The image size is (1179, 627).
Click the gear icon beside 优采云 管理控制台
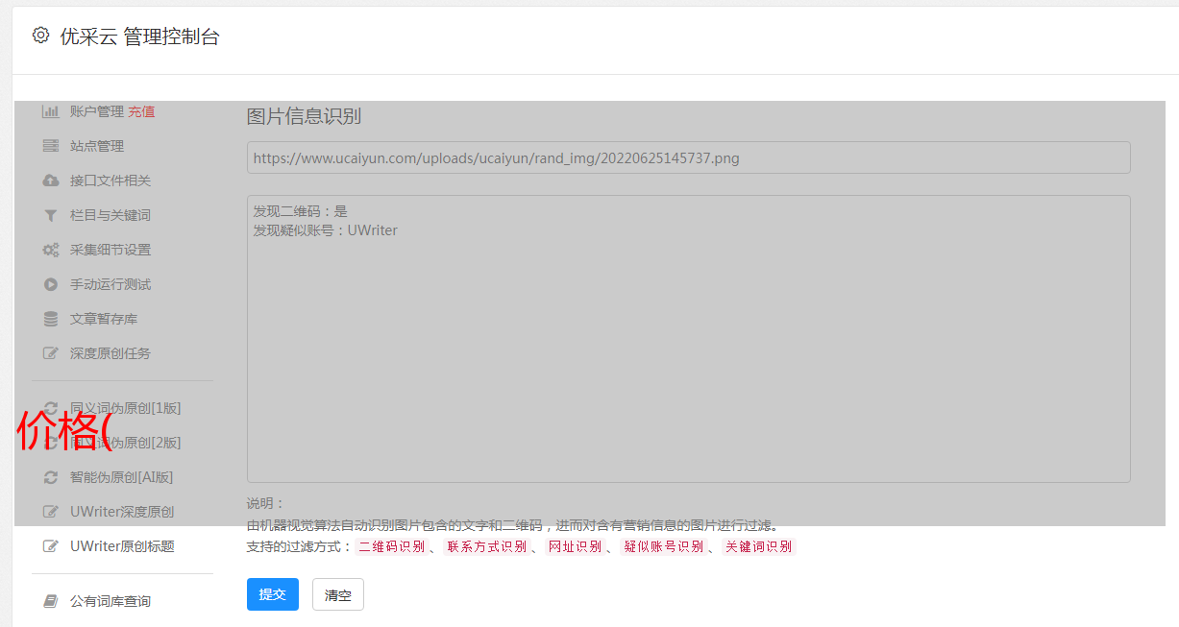pyautogui.click(x=40, y=36)
